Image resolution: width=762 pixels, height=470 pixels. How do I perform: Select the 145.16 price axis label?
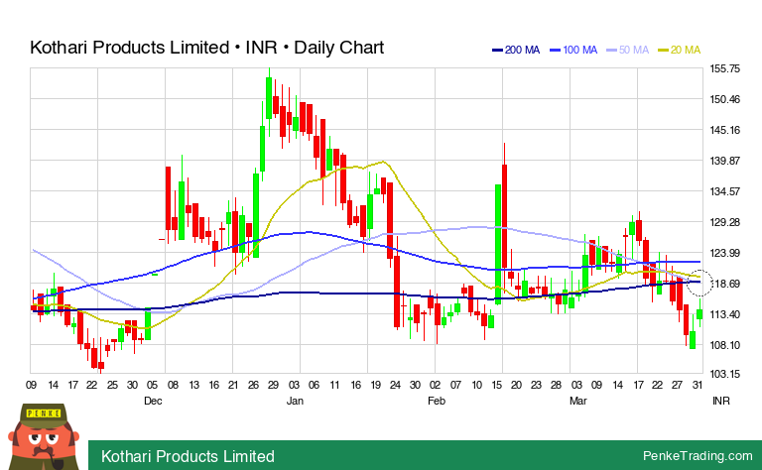coord(725,130)
